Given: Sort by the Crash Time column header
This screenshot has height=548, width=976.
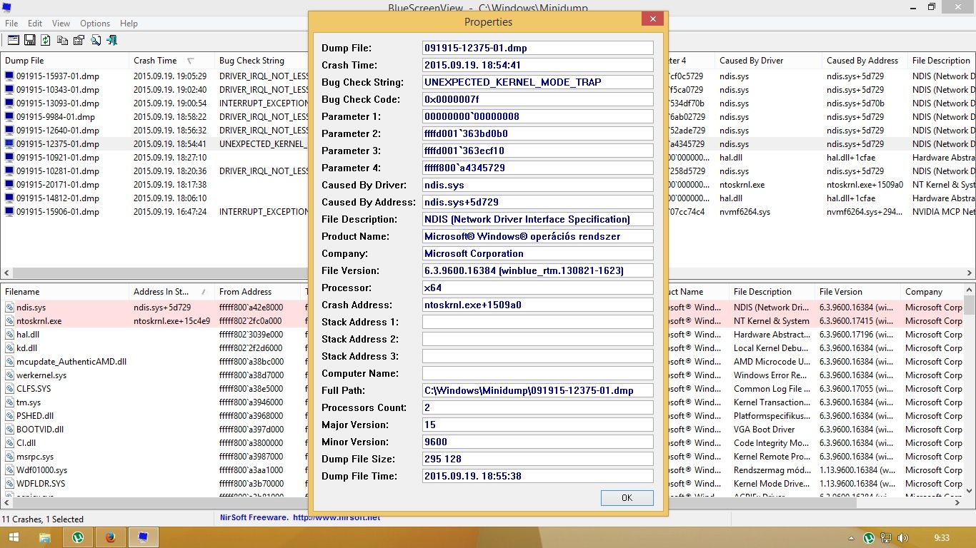Looking at the screenshot, I should (171, 61).
